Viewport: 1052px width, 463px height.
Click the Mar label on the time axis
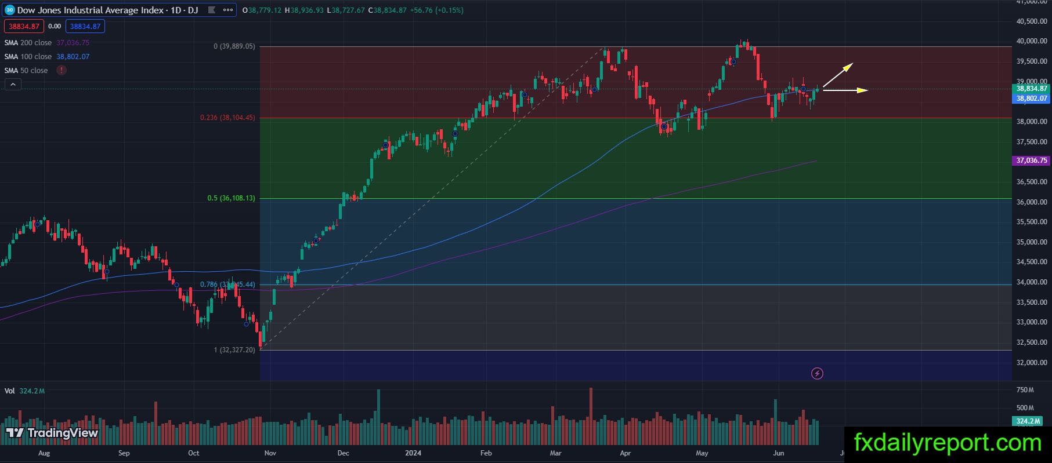[556, 453]
